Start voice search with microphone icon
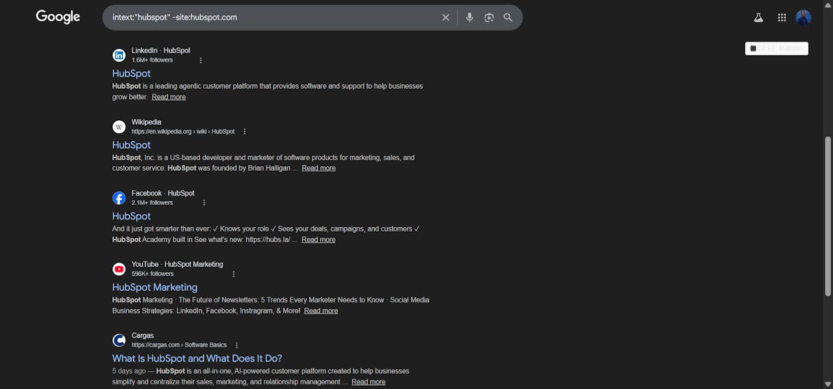This screenshot has height=389, width=833. [470, 17]
